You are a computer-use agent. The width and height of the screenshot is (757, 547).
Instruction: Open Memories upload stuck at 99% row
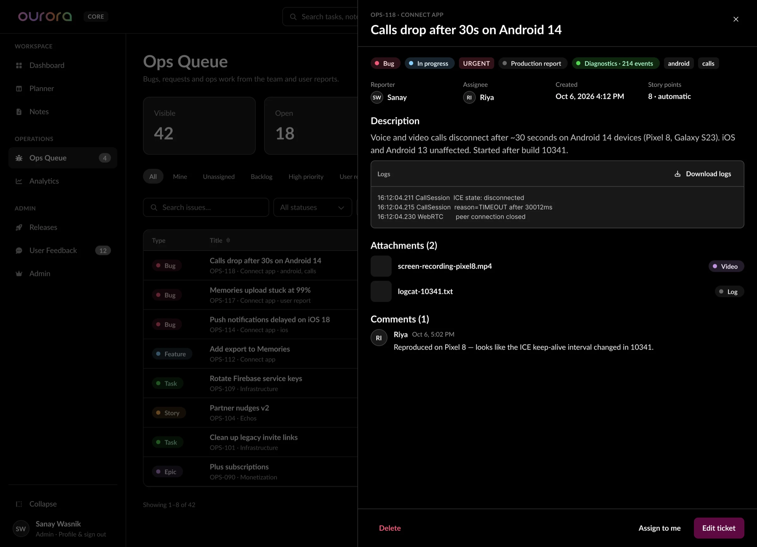pyautogui.click(x=250, y=295)
